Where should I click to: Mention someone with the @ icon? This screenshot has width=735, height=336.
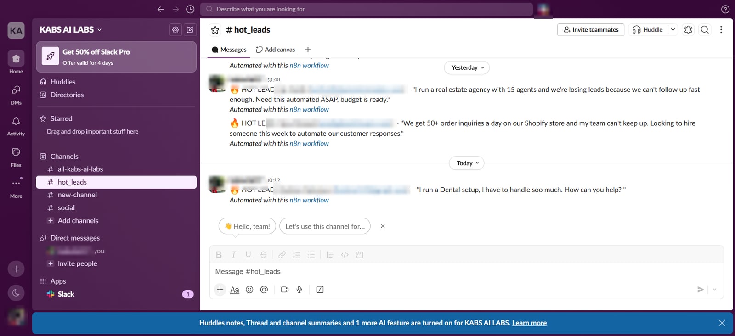(x=264, y=290)
